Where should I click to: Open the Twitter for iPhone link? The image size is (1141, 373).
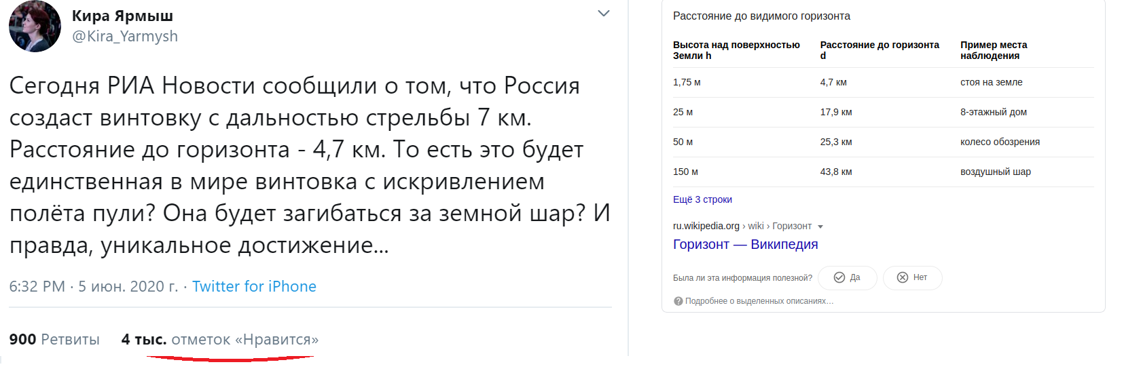pyautogui.click(x=254, y=287)
